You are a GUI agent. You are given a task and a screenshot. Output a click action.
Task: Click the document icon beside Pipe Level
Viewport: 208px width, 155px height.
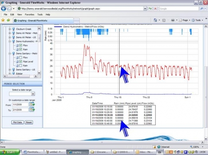(x=17, y=62)
